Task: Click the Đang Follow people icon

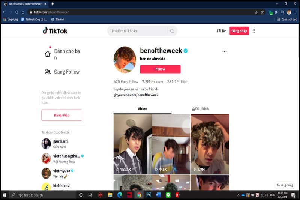Action: pos(48,72)
